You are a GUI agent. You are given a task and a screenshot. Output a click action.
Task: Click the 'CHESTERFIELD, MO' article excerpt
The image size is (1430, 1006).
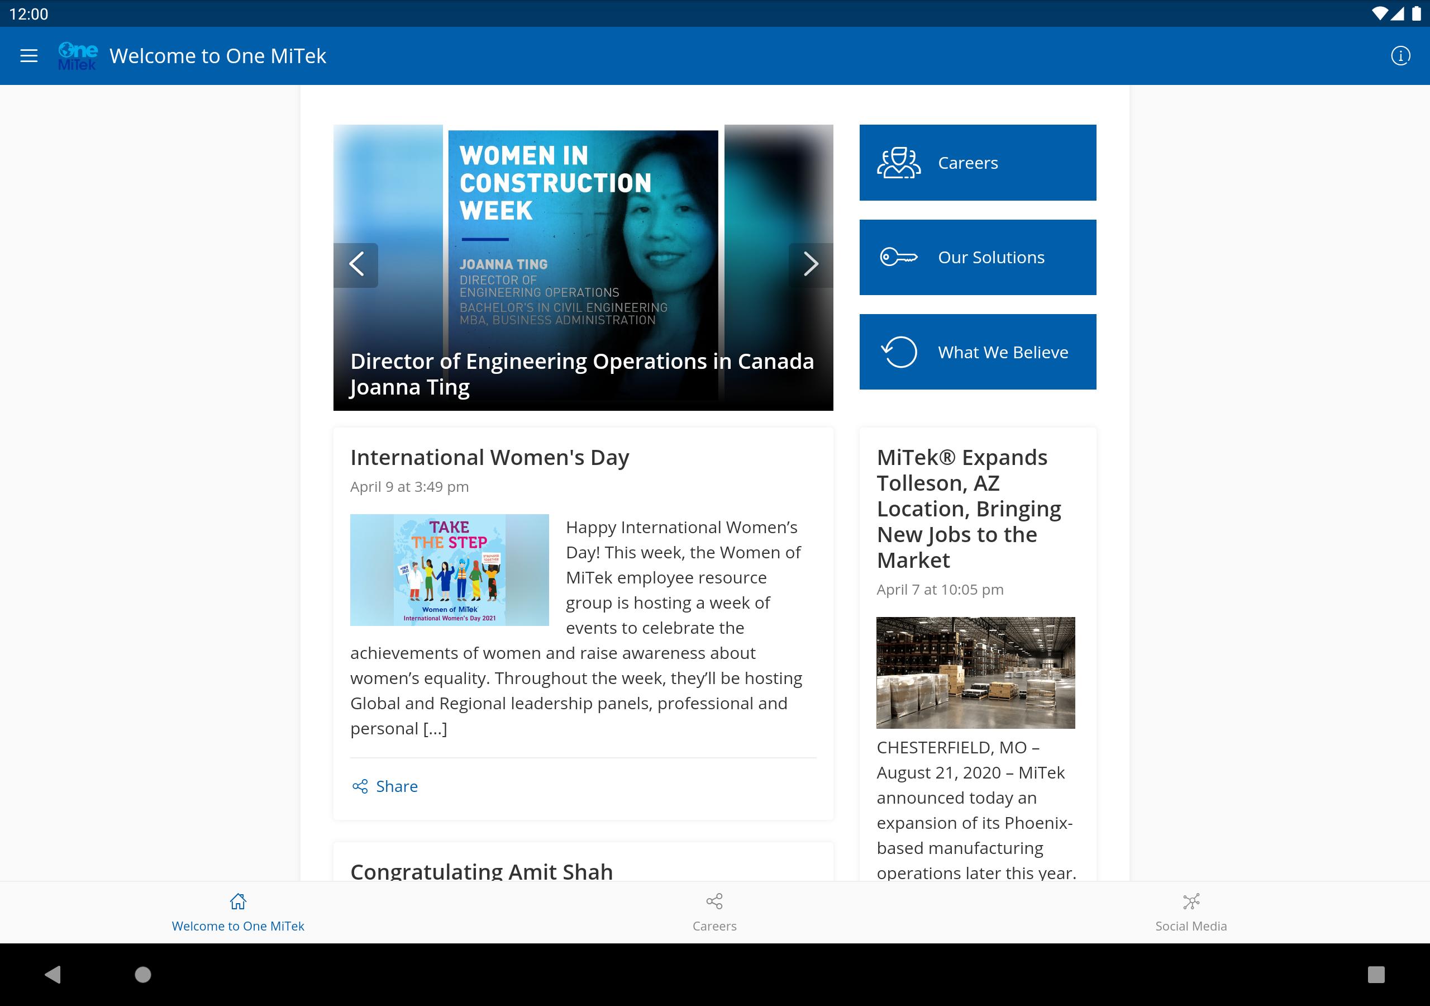click(x=976, y=809)
